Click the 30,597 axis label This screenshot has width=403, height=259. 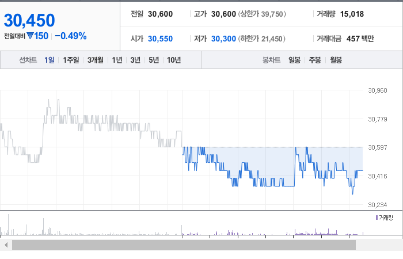pos(378,147)
